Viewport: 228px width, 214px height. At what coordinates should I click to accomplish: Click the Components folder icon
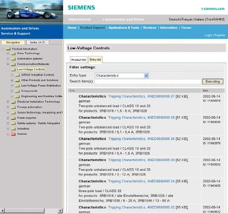point(17,91)
